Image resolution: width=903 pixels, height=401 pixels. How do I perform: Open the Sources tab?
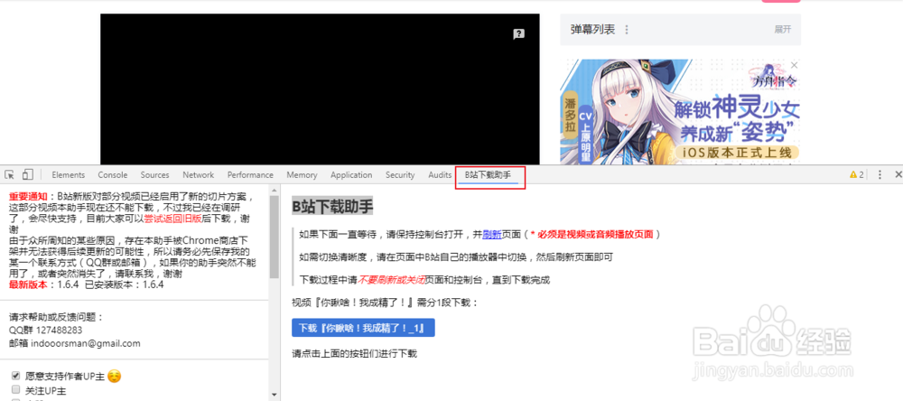coord(154,175)
